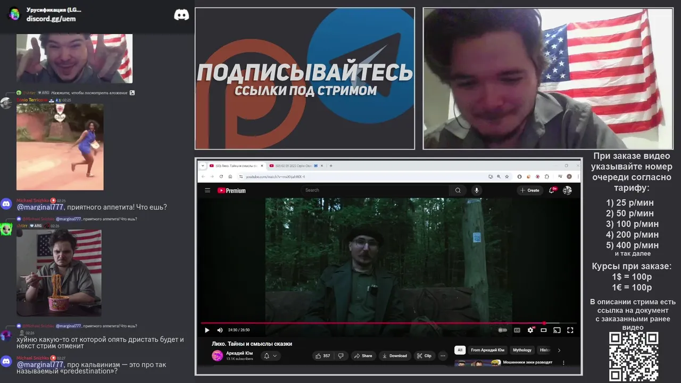Open more actions three-dot menu under video
Image resolution: width=681 pixels, height=383 pixels.
tap(443, 356)
